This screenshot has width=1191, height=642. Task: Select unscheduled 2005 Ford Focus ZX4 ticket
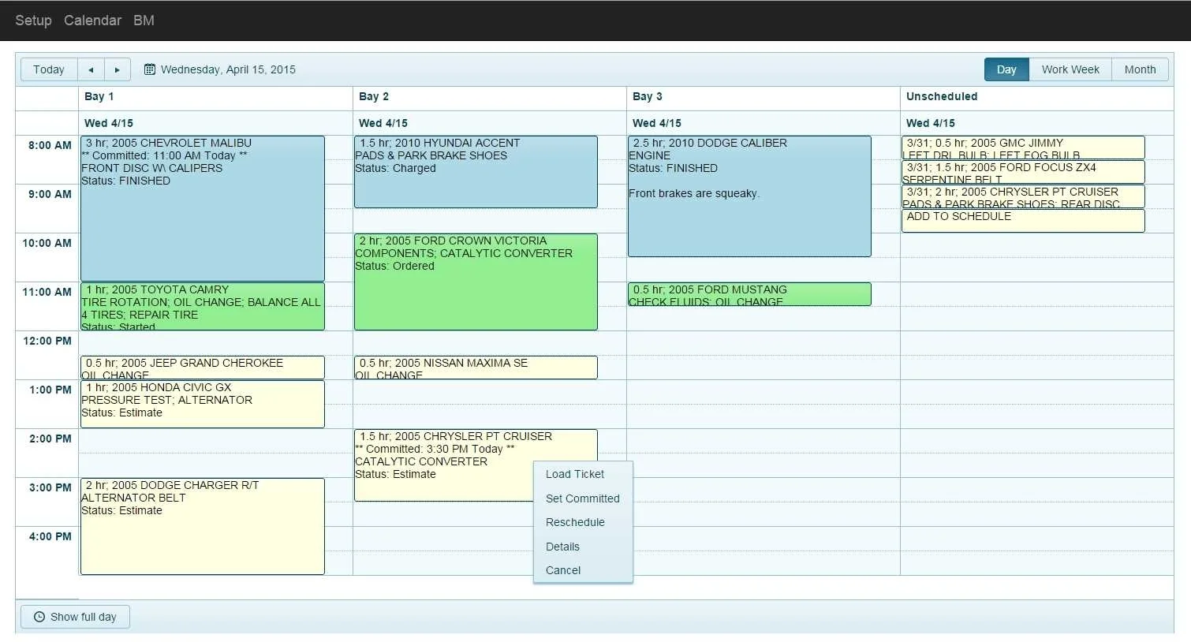[x=1023, y=172]
